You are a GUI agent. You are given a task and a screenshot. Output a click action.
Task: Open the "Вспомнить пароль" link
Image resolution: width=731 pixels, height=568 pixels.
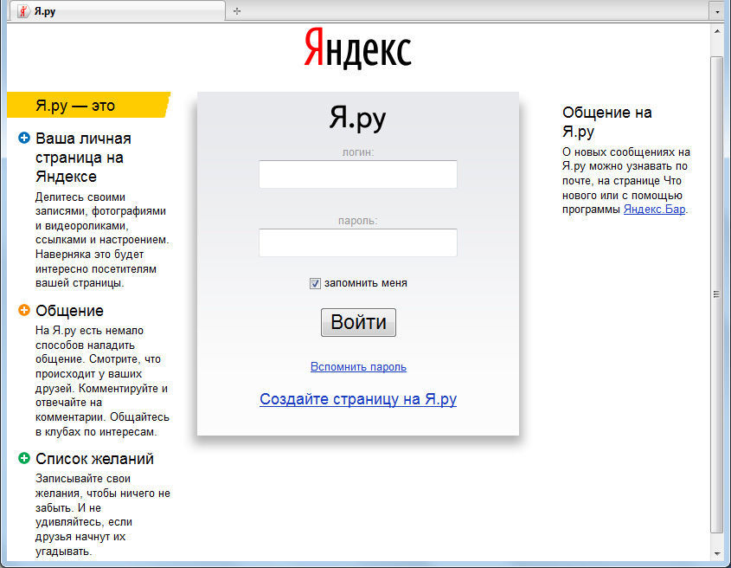point(357,366)
